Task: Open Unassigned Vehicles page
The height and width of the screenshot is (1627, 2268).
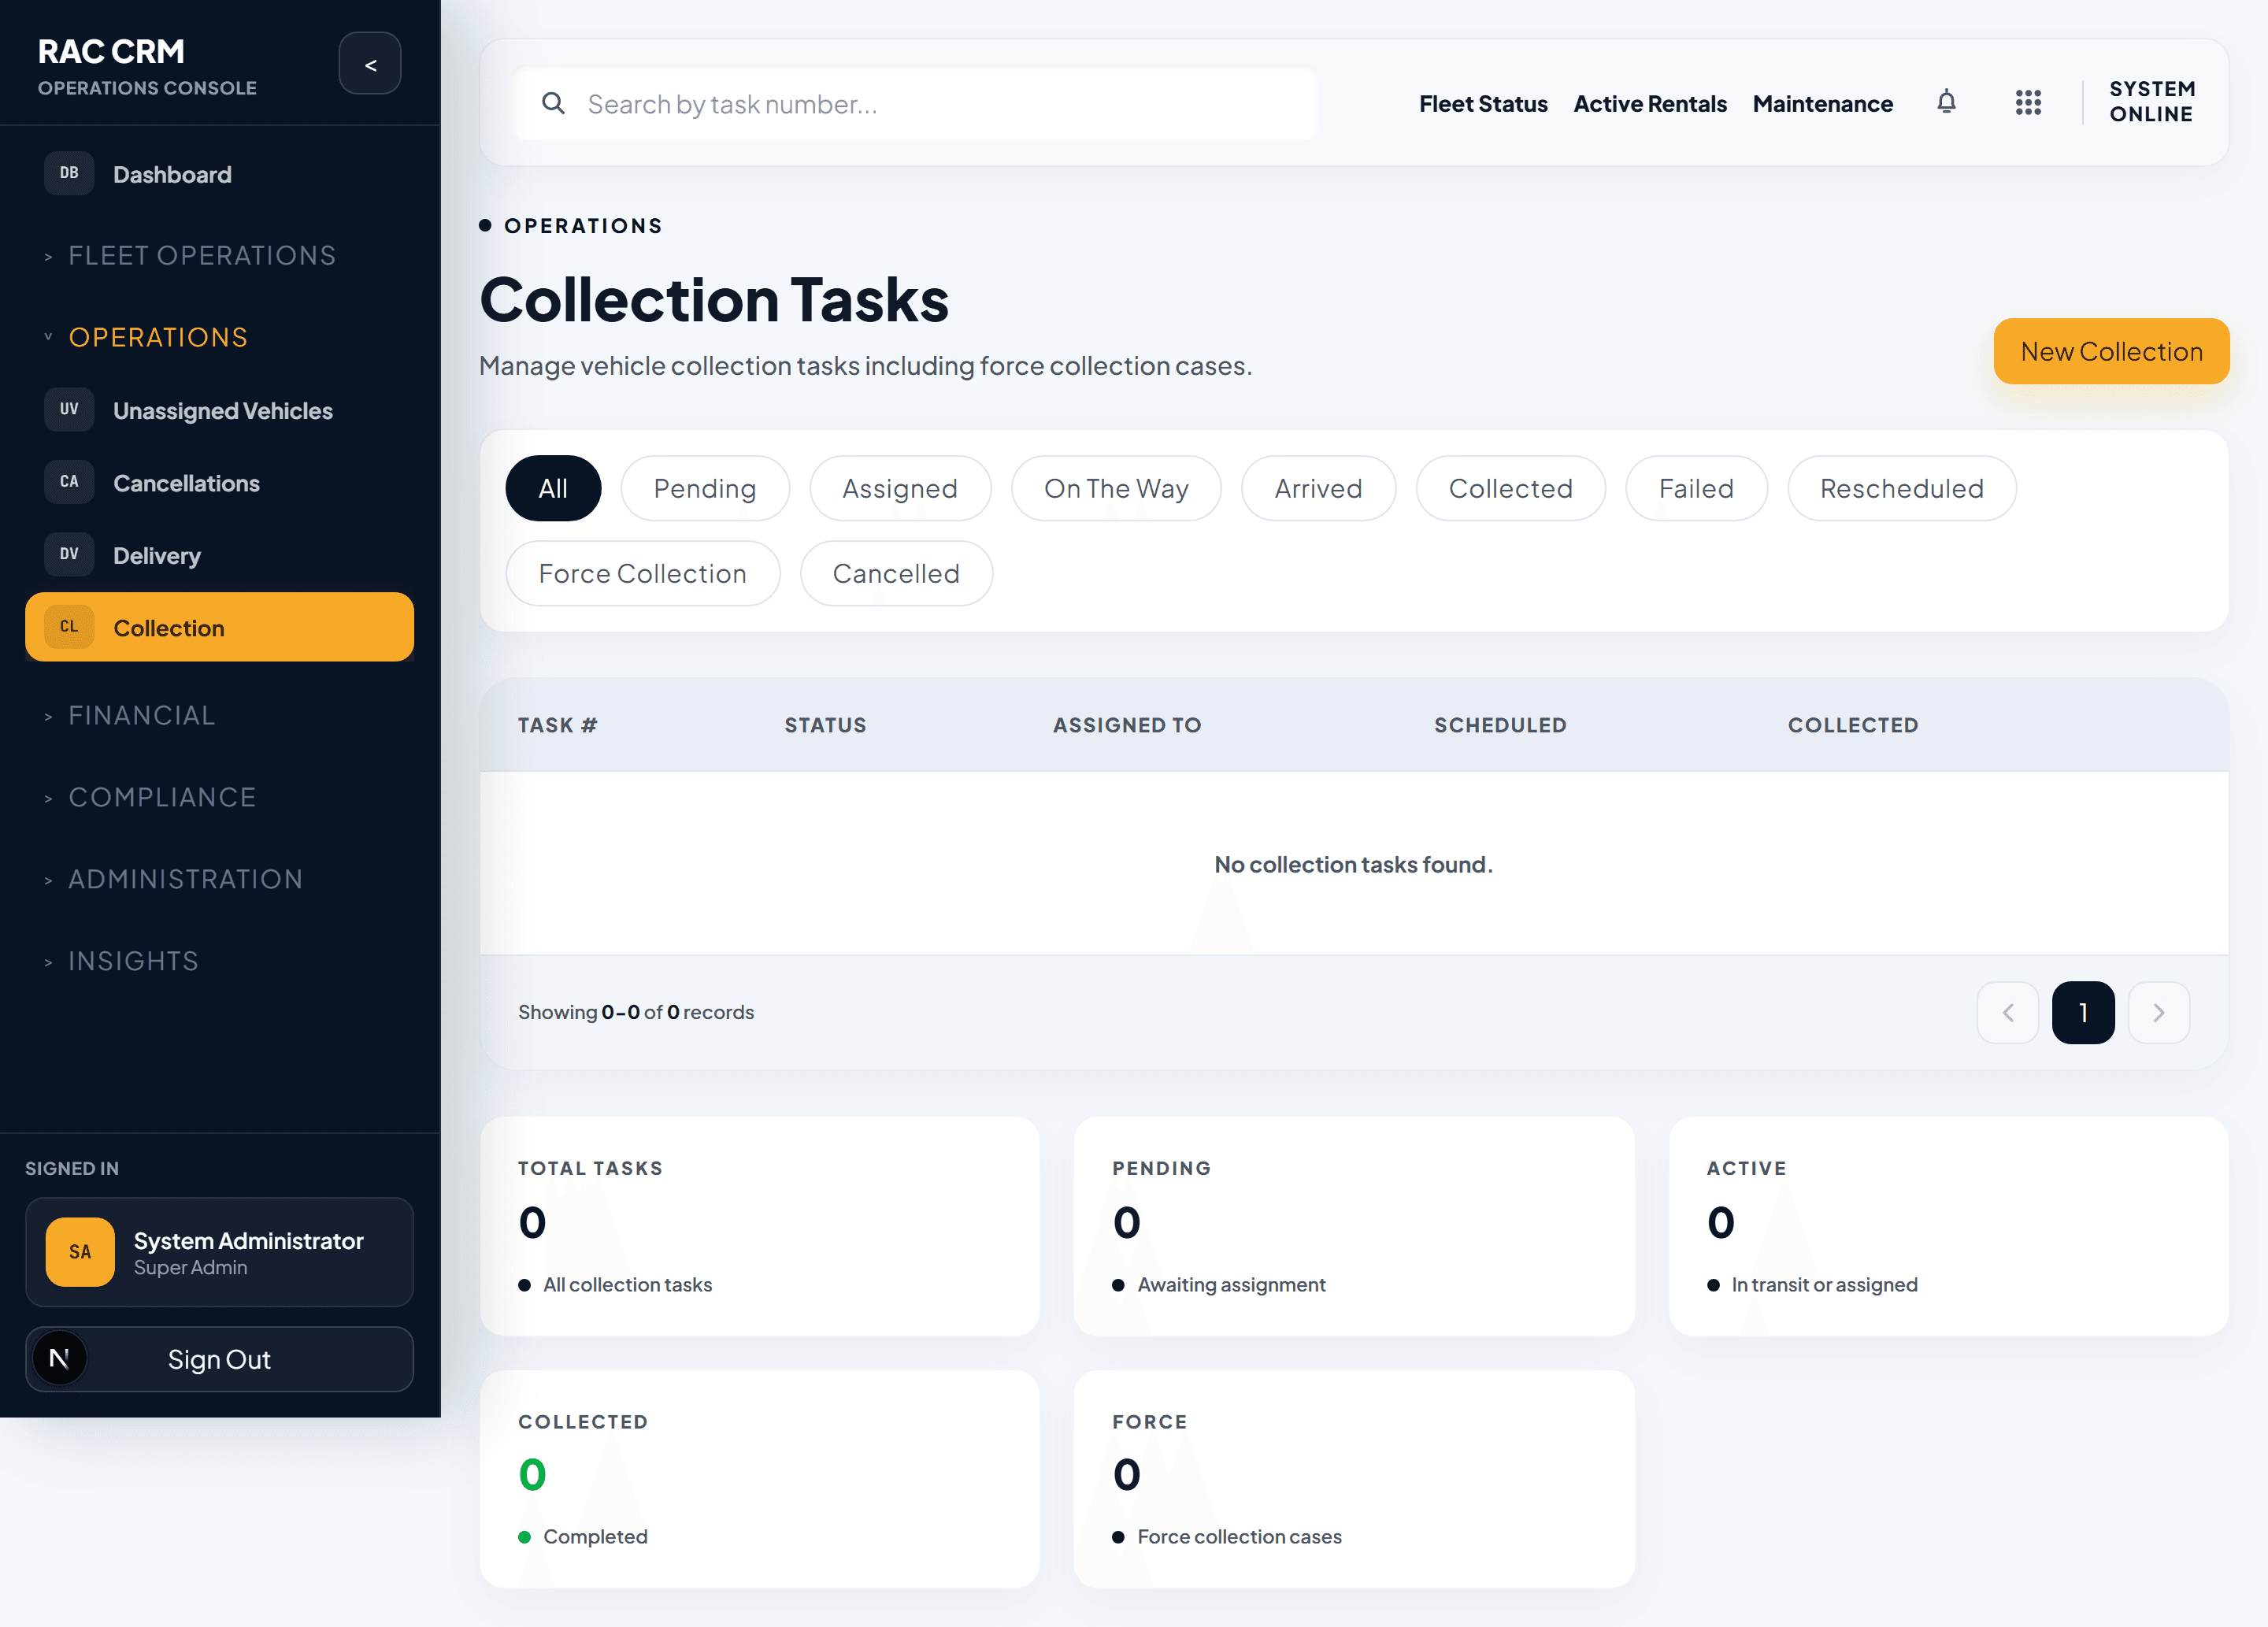Action: (219, 410)
